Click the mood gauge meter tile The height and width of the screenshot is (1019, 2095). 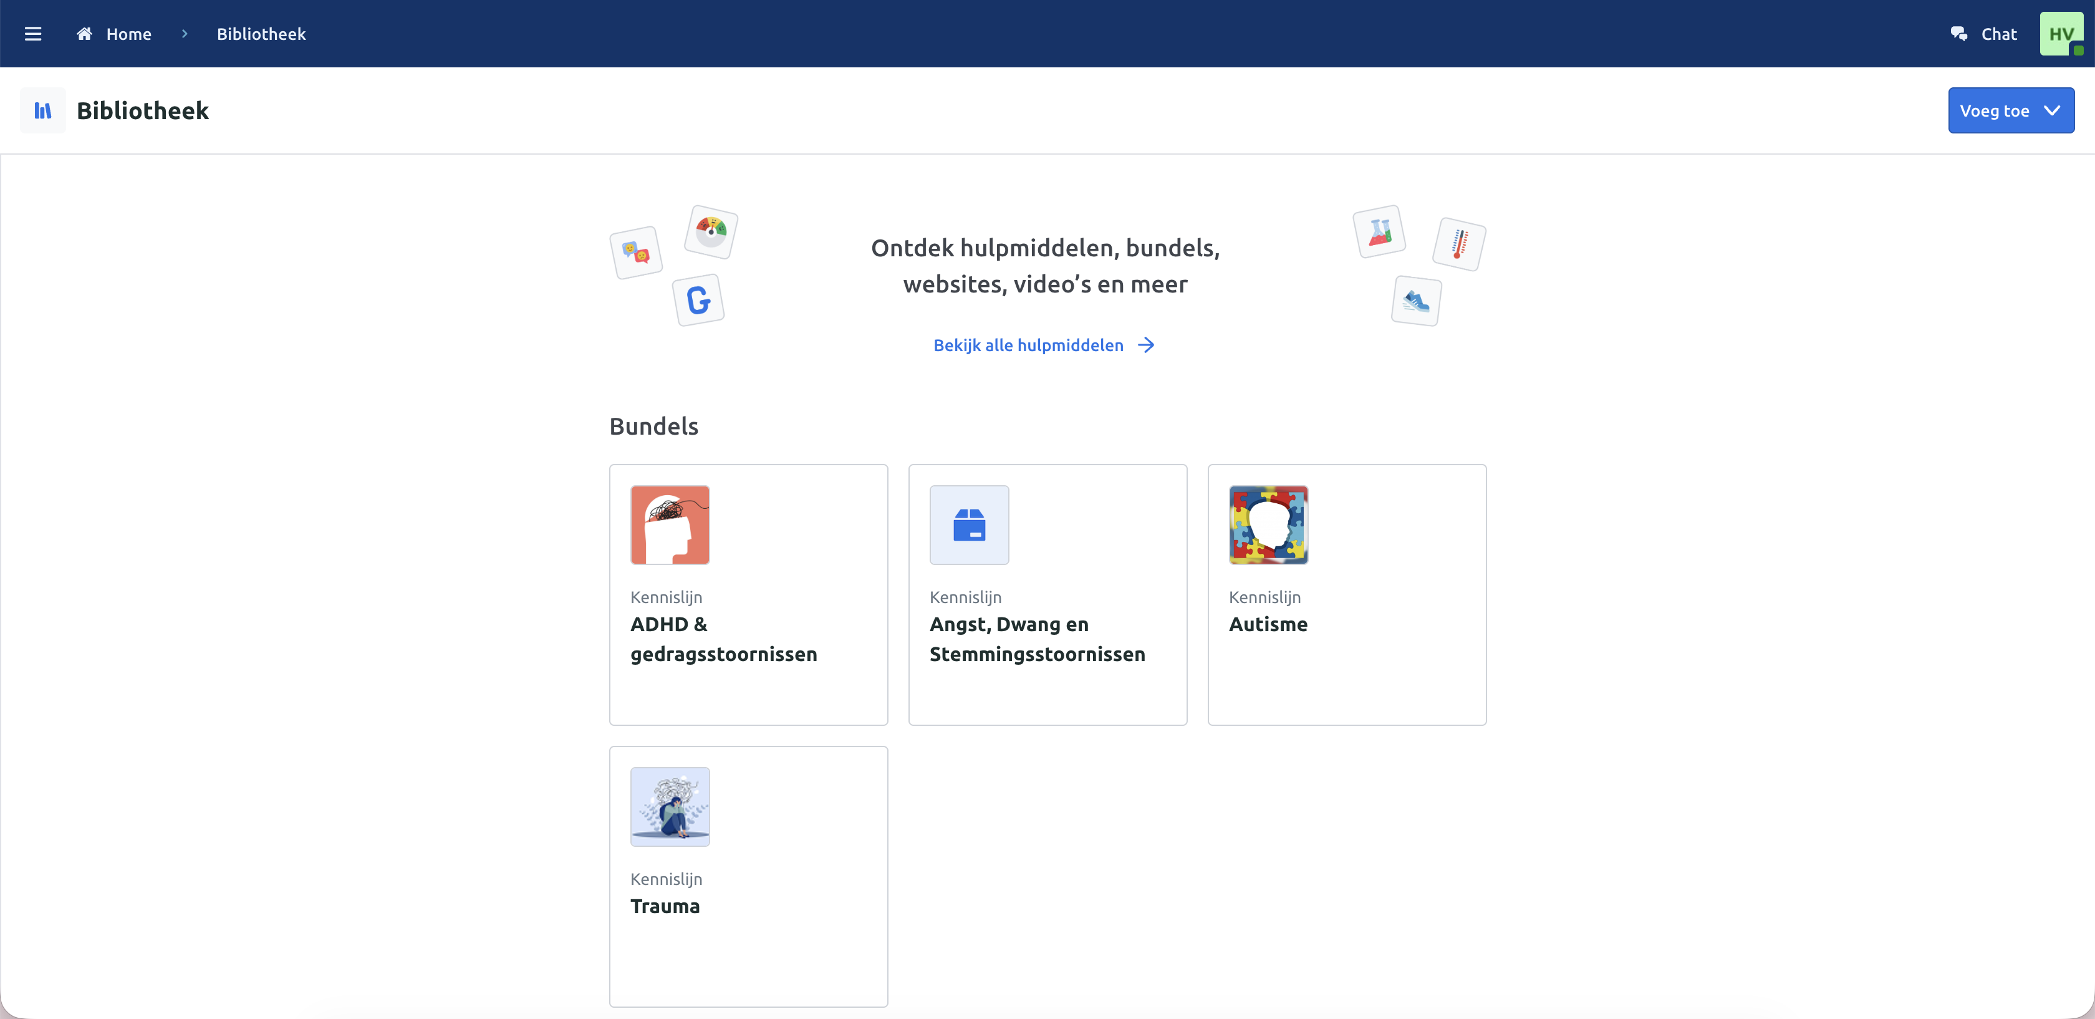[711, 232]
